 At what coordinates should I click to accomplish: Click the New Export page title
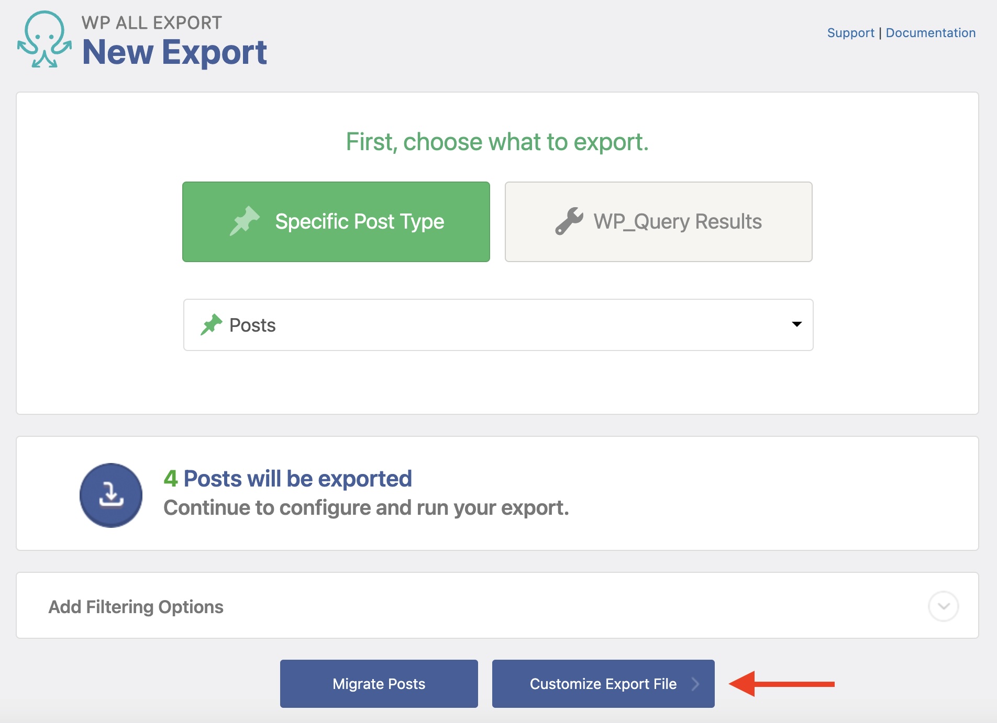pos(174,52)
